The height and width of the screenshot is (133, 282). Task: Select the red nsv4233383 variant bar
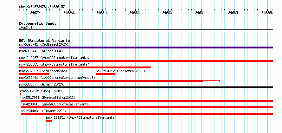[x=85, y=67]
